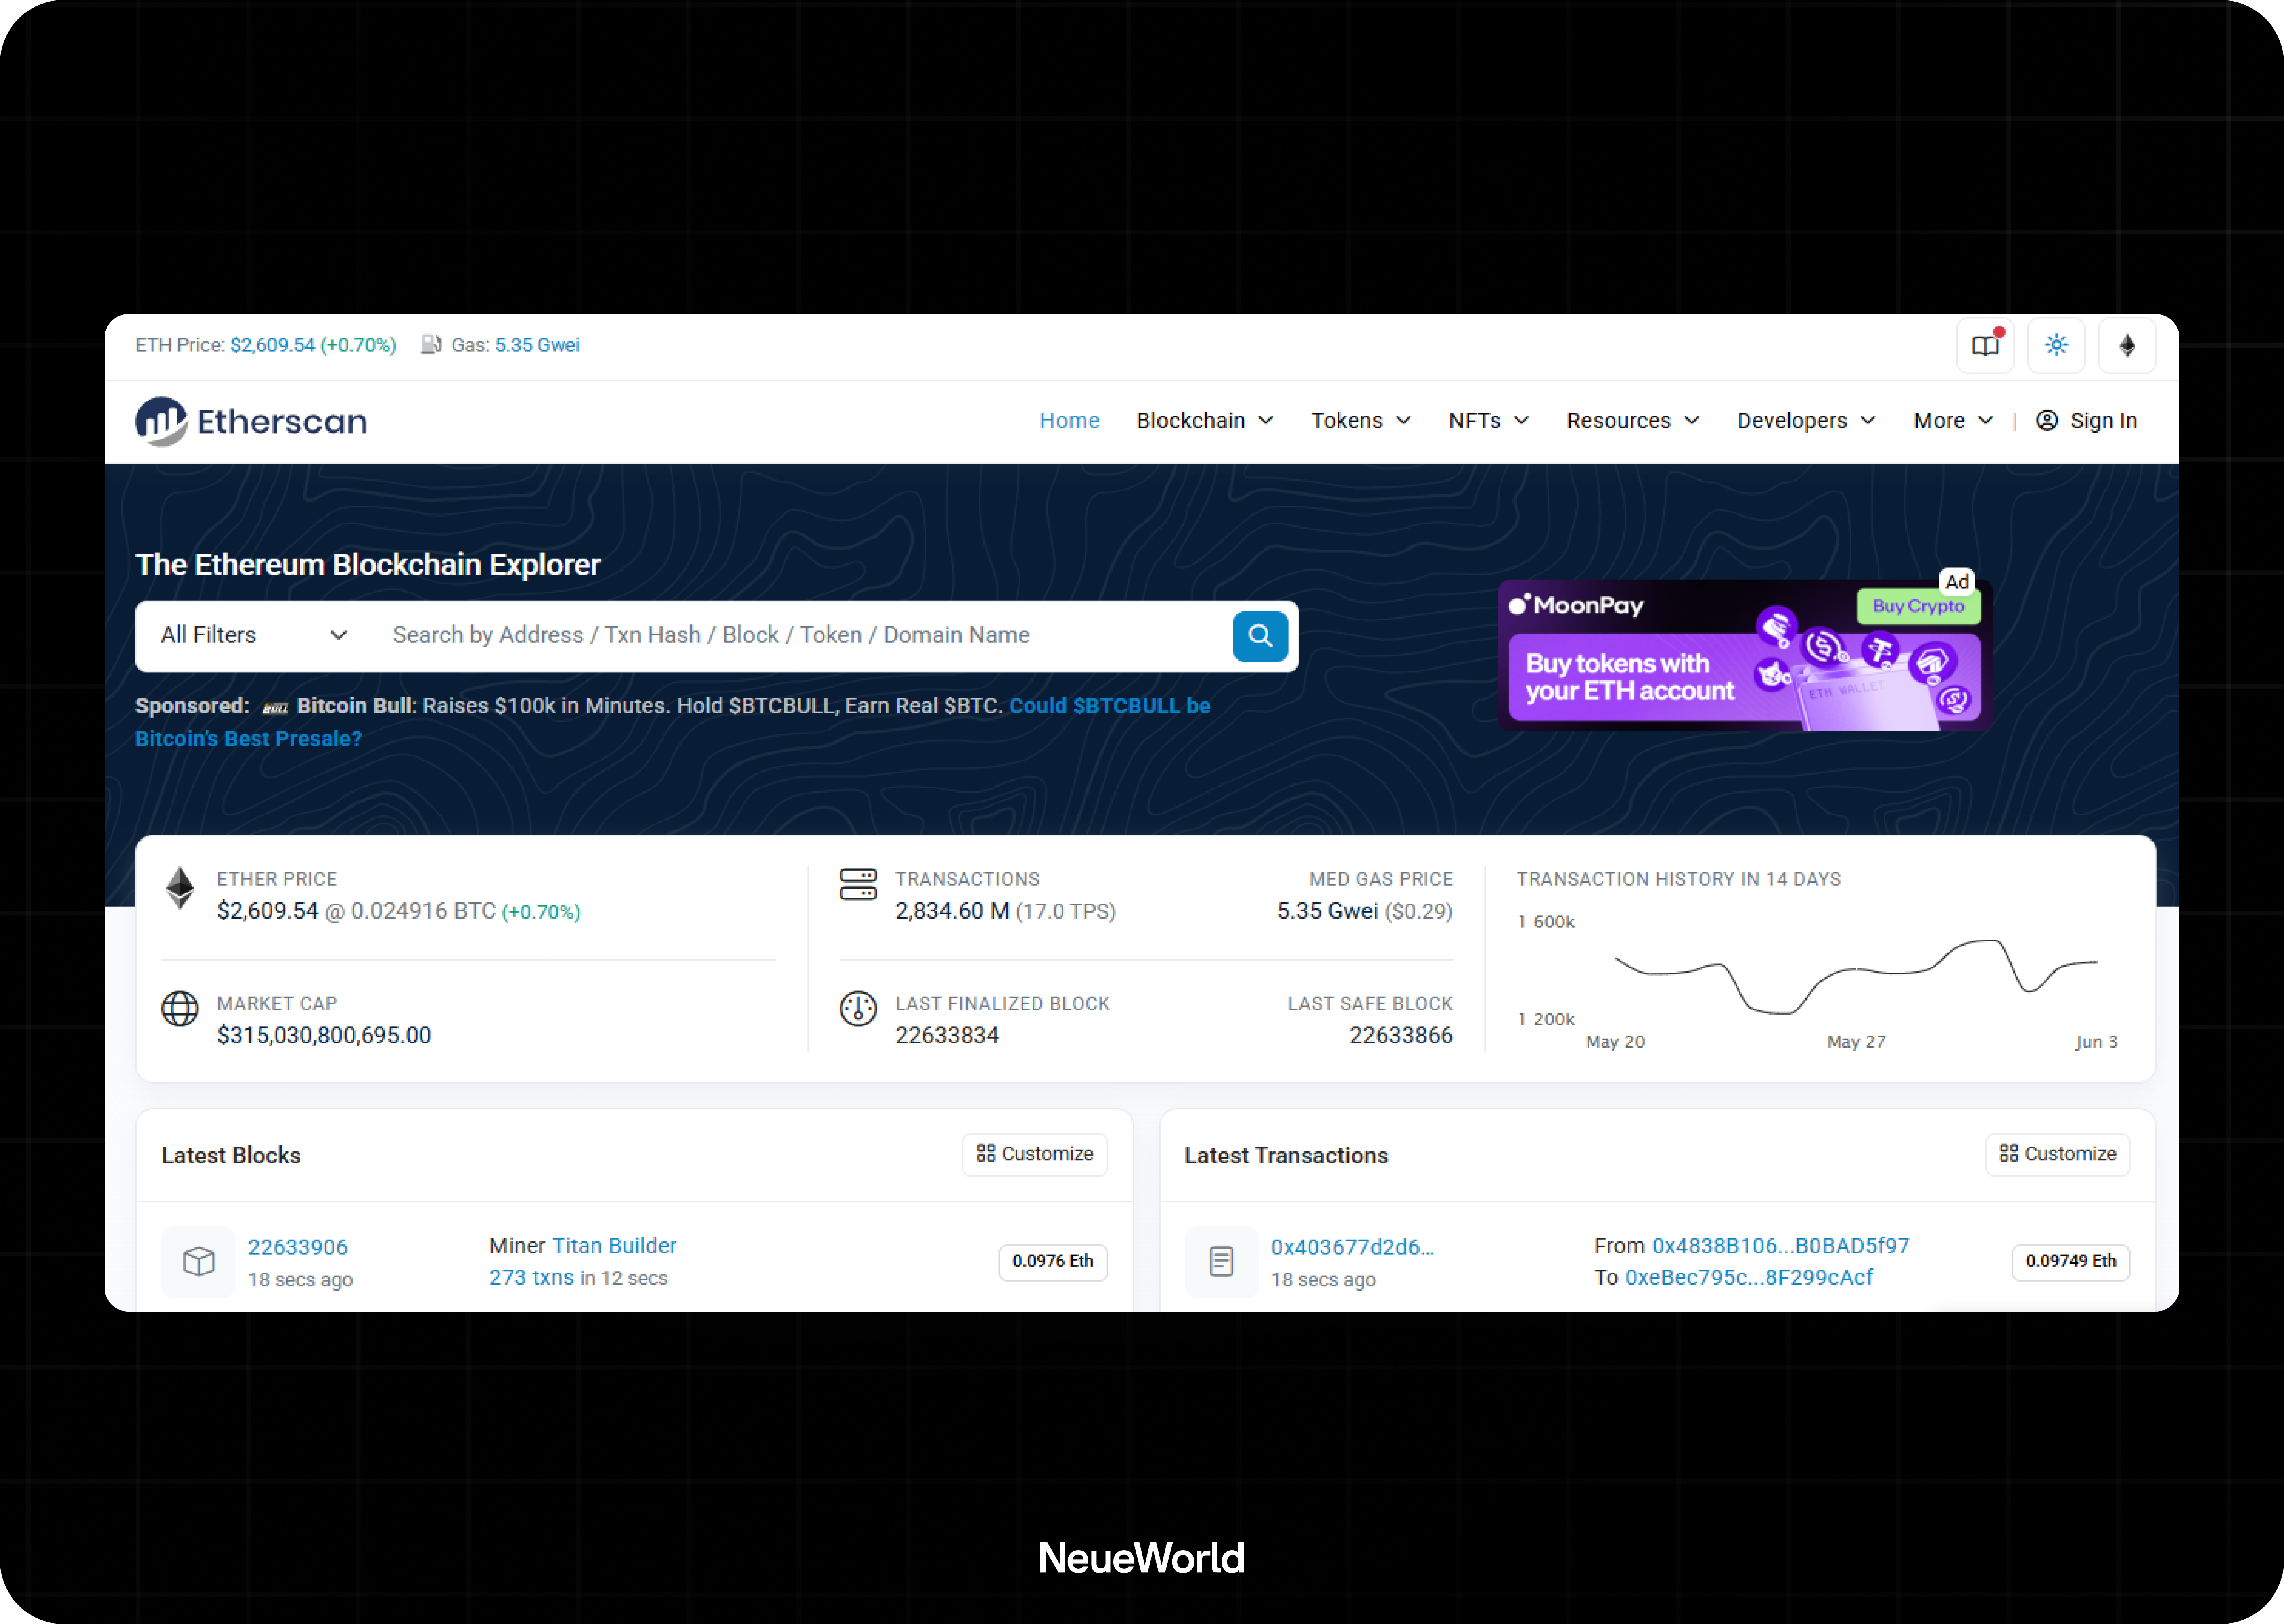Open last finalized block 22633834

tap(947, 1036)
